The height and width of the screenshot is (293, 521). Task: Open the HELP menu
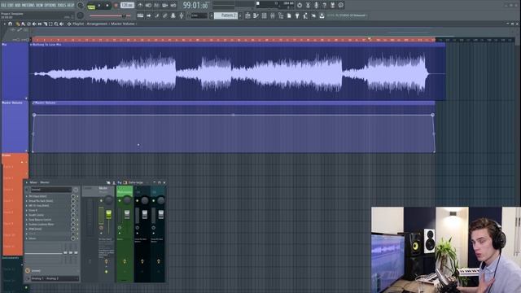[71, 6]
